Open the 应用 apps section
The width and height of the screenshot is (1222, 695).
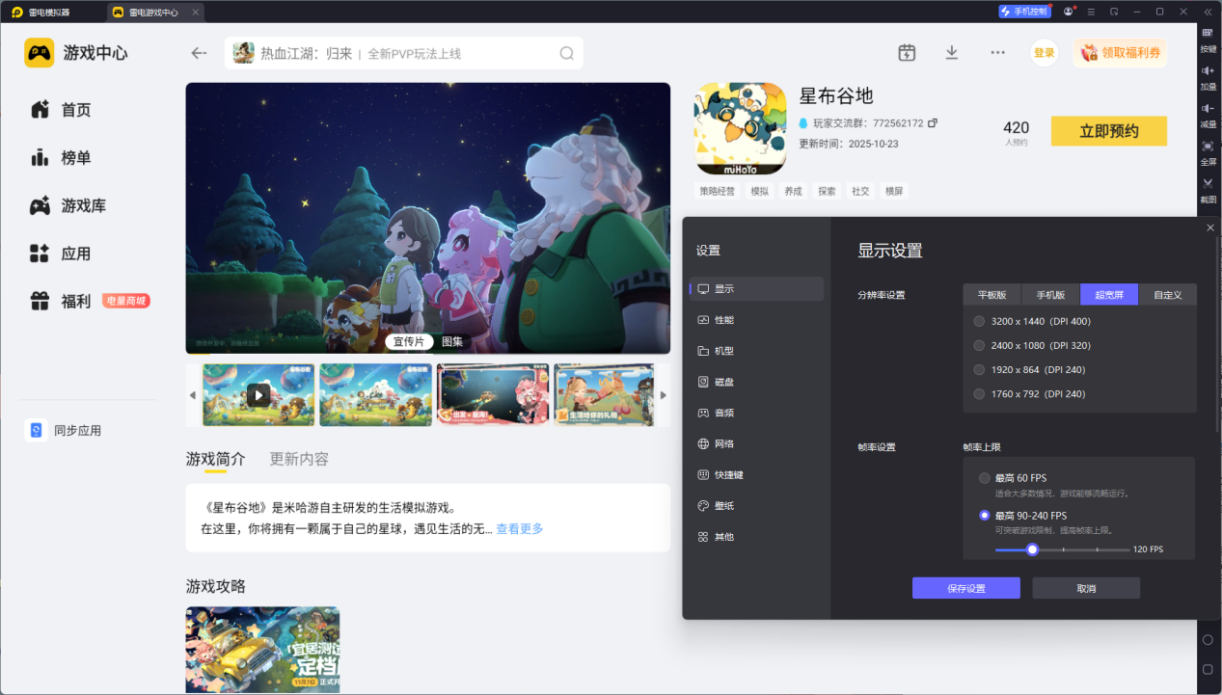point(60,254)
